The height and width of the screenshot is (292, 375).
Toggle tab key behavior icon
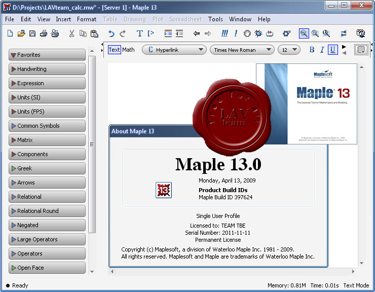(344, 33)
